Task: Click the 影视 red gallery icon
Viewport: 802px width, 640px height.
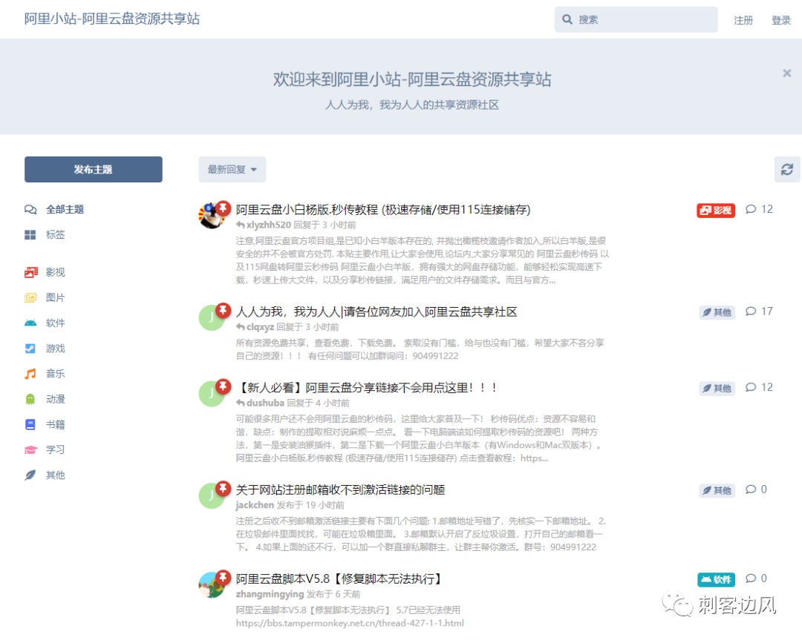Action: pos(30,272)
